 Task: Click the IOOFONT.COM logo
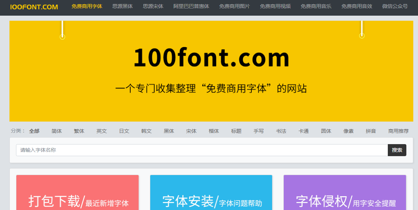33,7
